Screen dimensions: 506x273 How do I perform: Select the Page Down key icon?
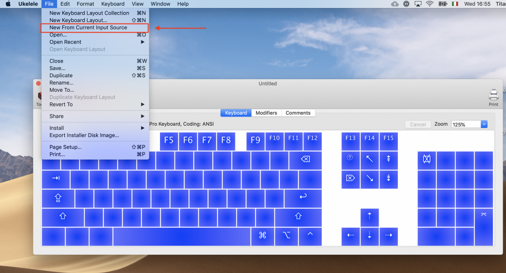[388, 178]
